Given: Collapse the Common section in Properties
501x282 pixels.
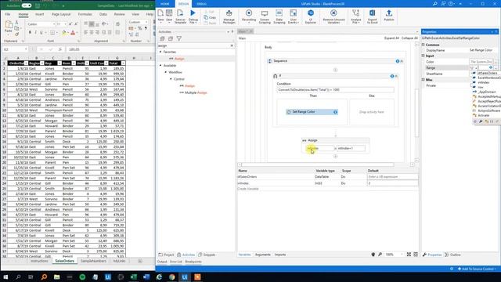Looking at the screenshot, I should [x=423, y=45].
